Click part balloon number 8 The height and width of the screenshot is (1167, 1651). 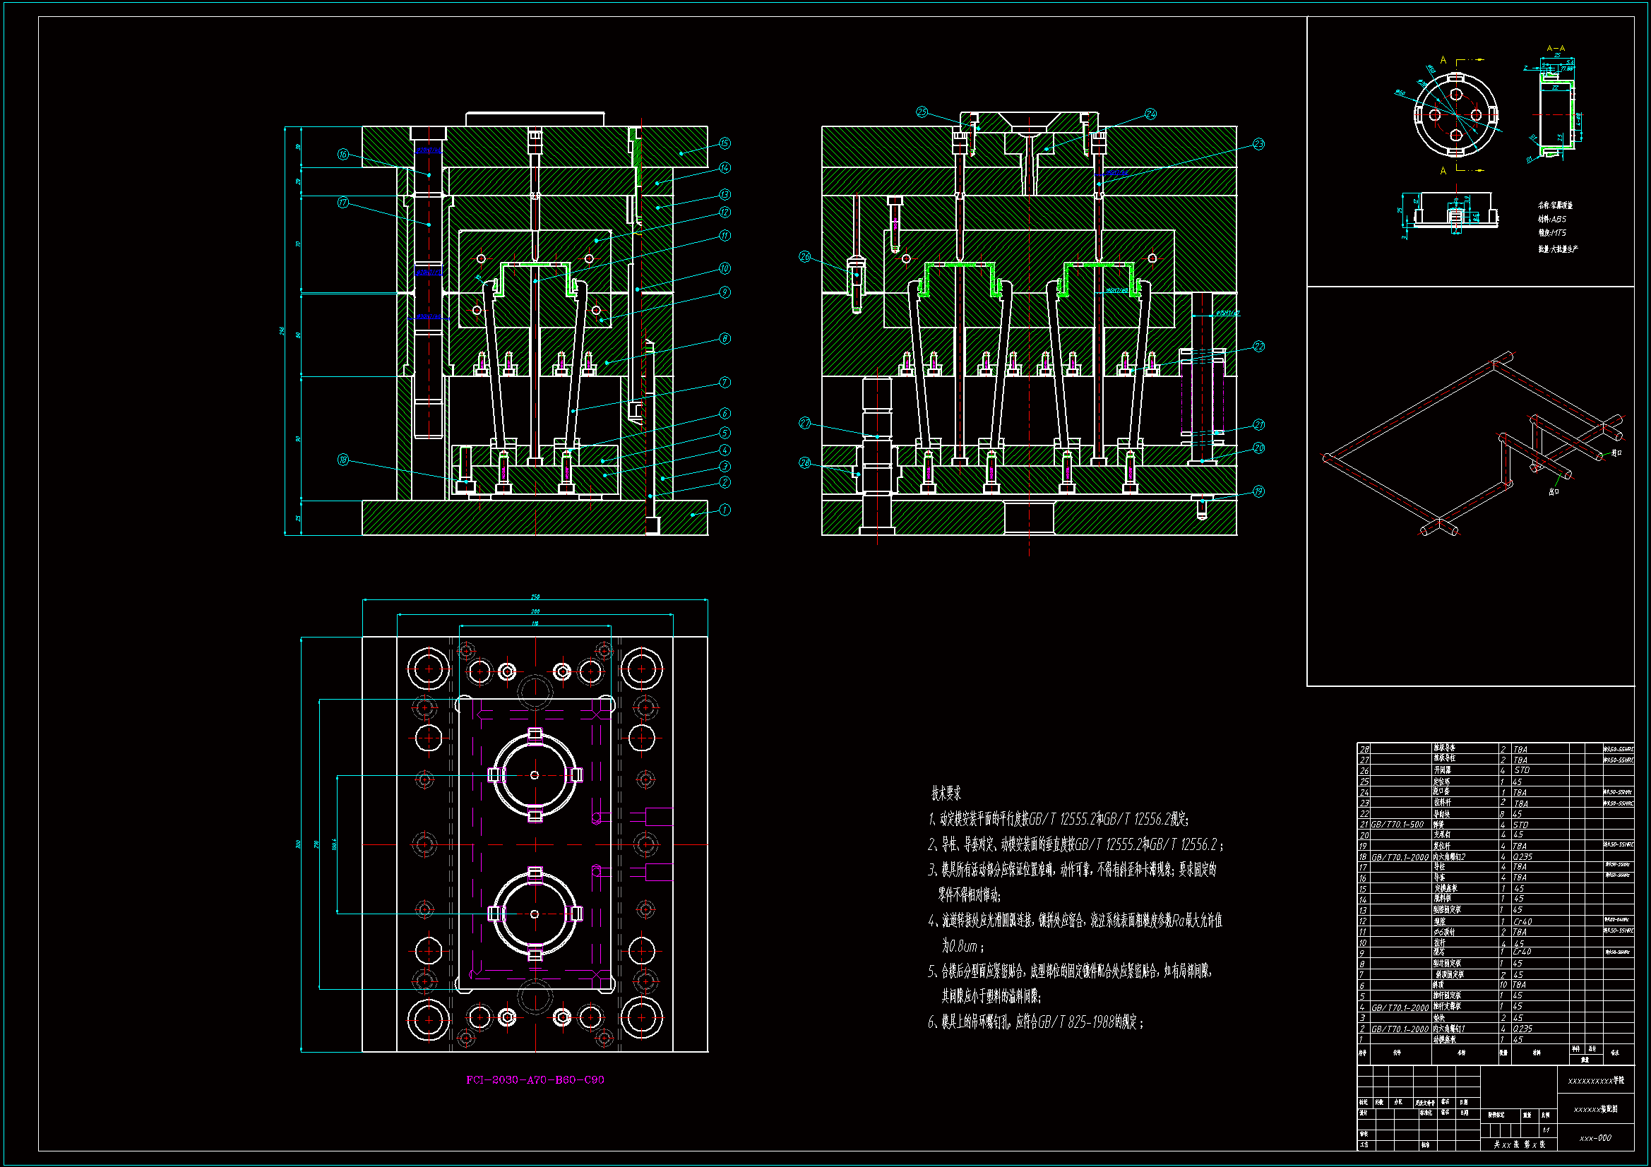coord(725,338)
